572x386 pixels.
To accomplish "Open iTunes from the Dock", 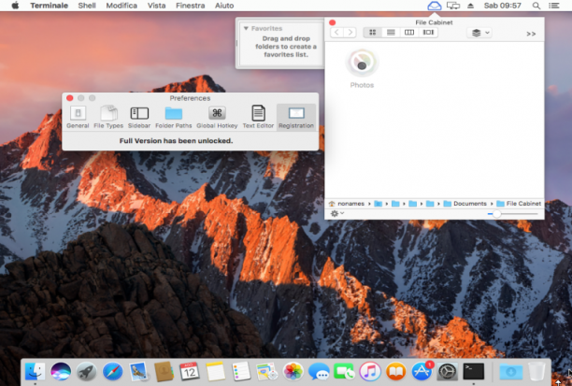I will [x=370, y=371].
